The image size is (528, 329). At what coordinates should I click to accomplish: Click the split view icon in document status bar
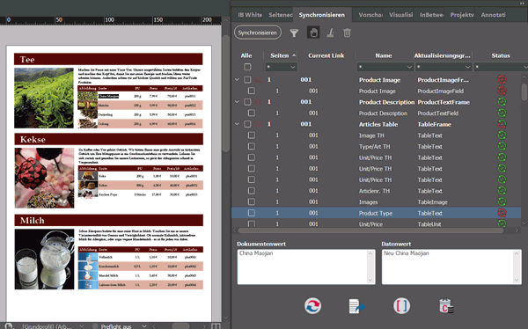216,326
